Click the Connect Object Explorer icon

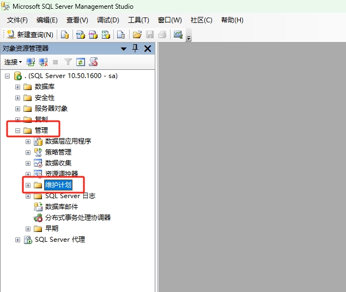[x=31, y=62]
